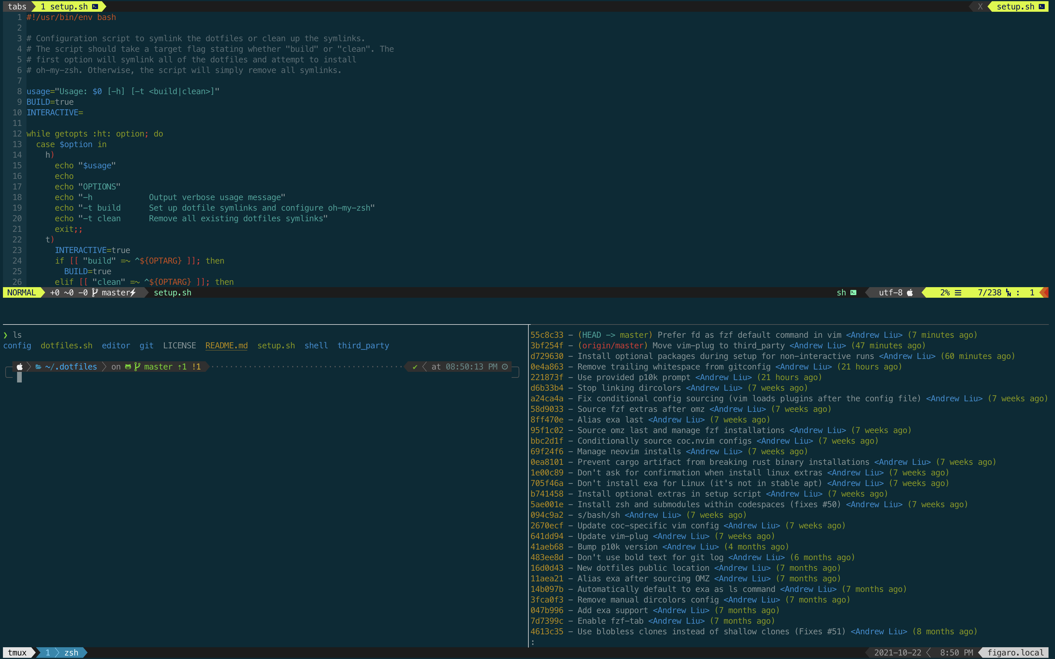Click the clock icon after 08:50:13 PM
Viewport: 1055px width, 659px height.
pos(505,367)
